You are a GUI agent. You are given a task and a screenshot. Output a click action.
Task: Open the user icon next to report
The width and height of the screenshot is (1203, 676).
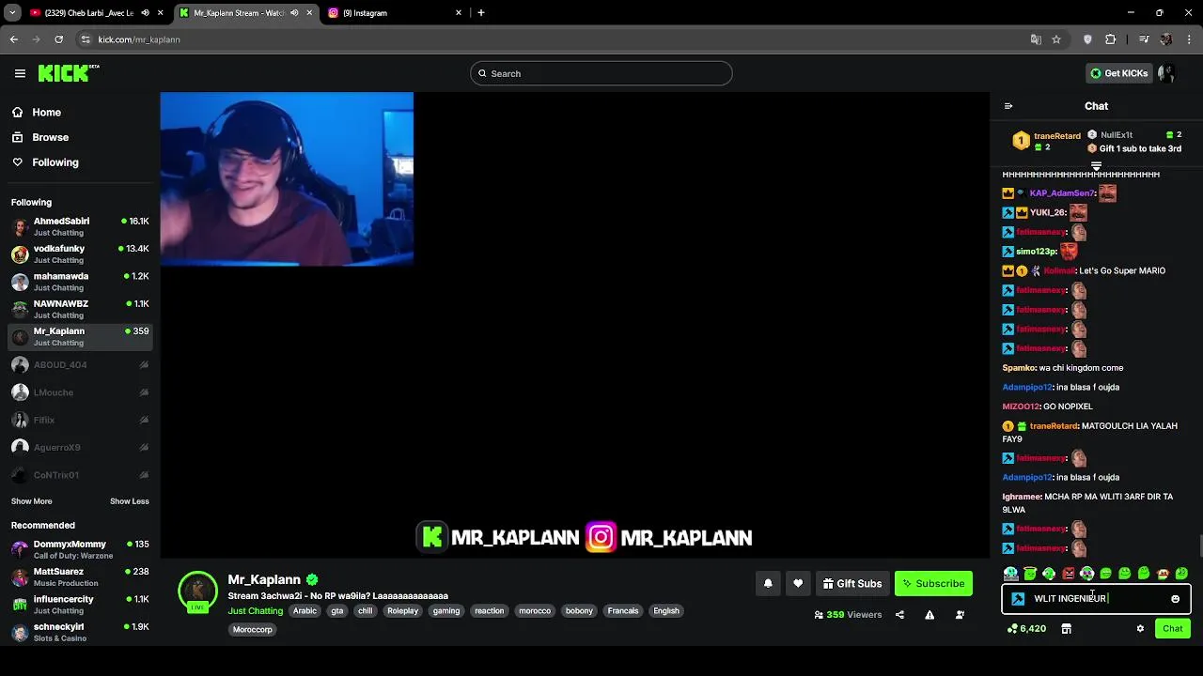[x=960, y=615]
